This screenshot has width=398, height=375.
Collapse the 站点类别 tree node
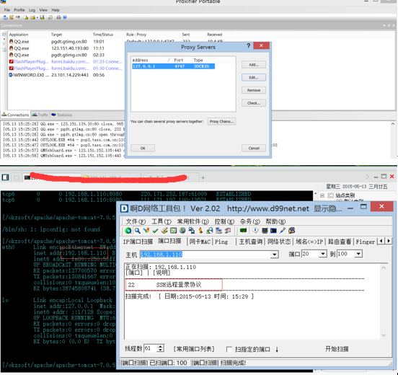[x=322, y=195]
